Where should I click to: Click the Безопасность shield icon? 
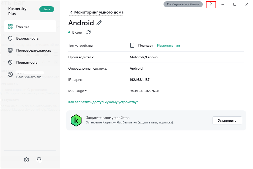pyautogui.click(x=10, y=39)
